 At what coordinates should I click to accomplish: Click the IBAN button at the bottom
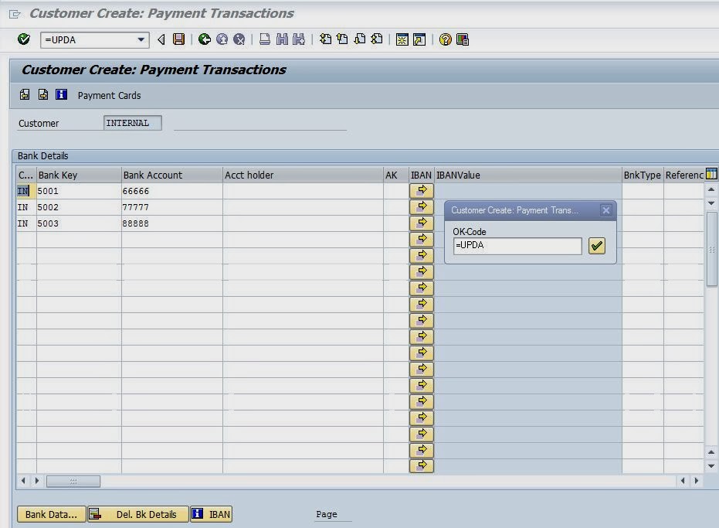point(211,513)
